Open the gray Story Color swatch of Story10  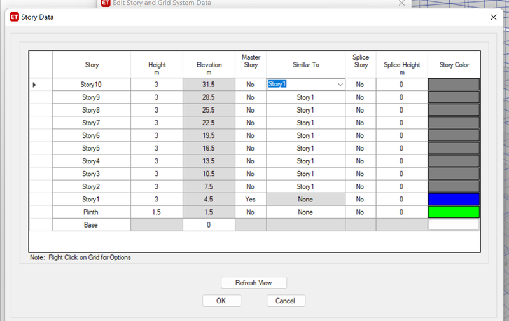click(454, 85)
